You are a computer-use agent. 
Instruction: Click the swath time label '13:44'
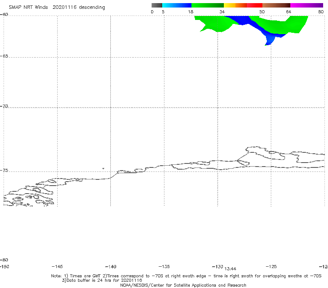click(x=230, y=269)
